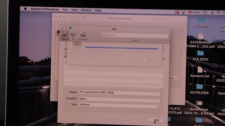Open the Bluetooth menu bar icon

coord(212,13)
